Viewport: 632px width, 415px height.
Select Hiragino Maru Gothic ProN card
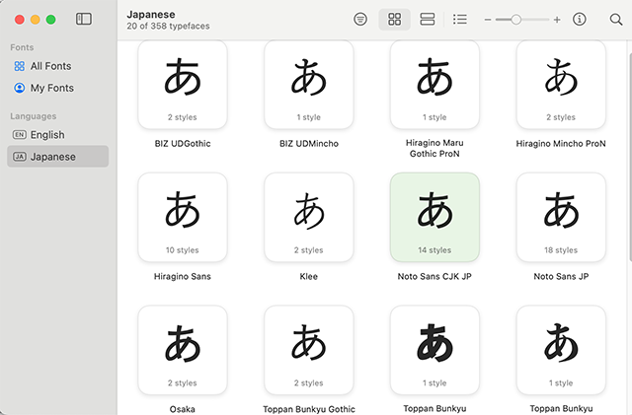pos(434,85)
